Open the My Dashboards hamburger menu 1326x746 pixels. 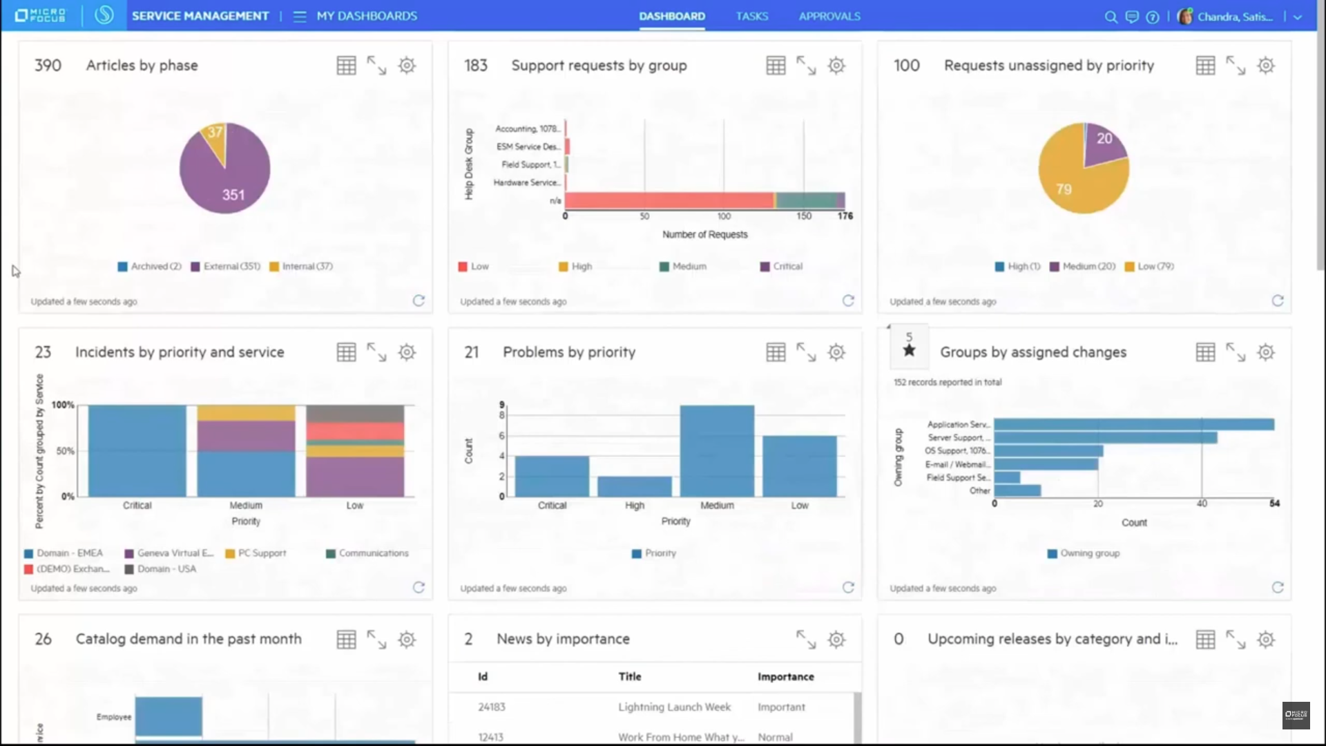click(x=299, y=16)
